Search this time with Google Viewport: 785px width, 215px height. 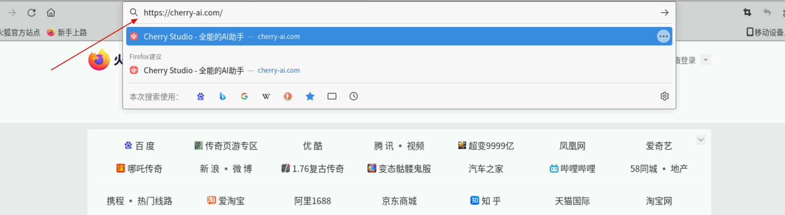[244, 96]
